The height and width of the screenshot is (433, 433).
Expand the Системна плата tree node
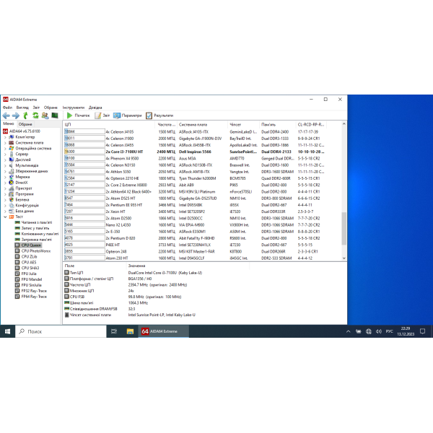(5, 143)
